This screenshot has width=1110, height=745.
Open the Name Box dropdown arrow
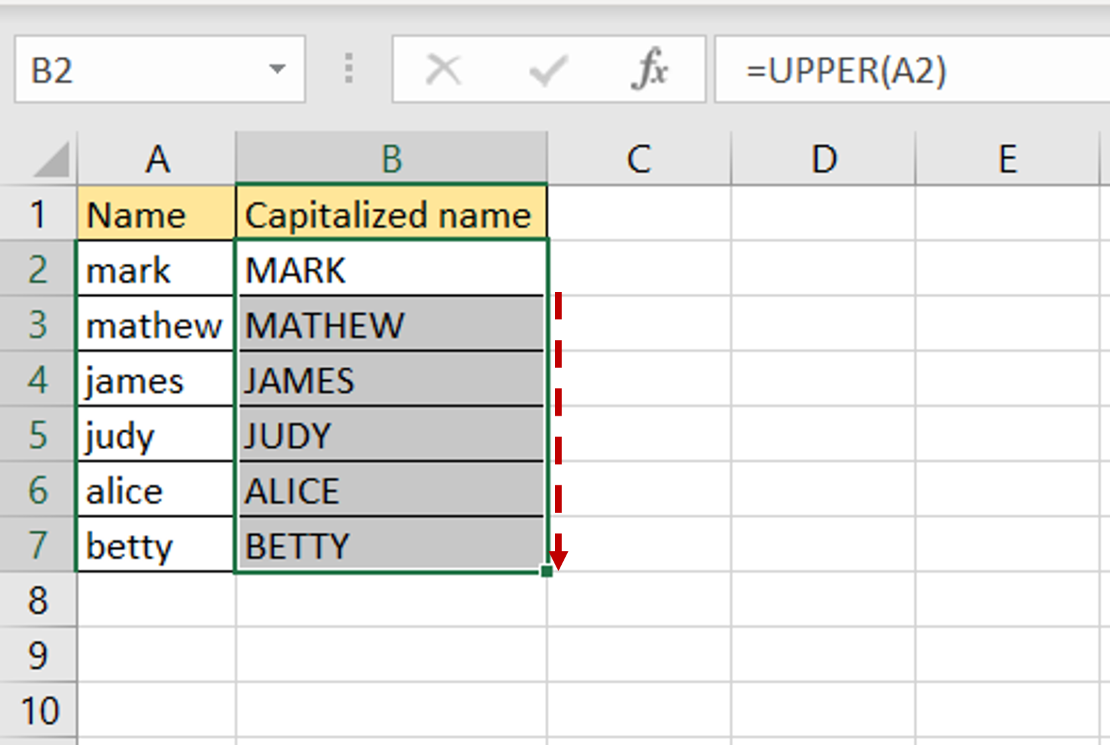click(x=277, y=69)
